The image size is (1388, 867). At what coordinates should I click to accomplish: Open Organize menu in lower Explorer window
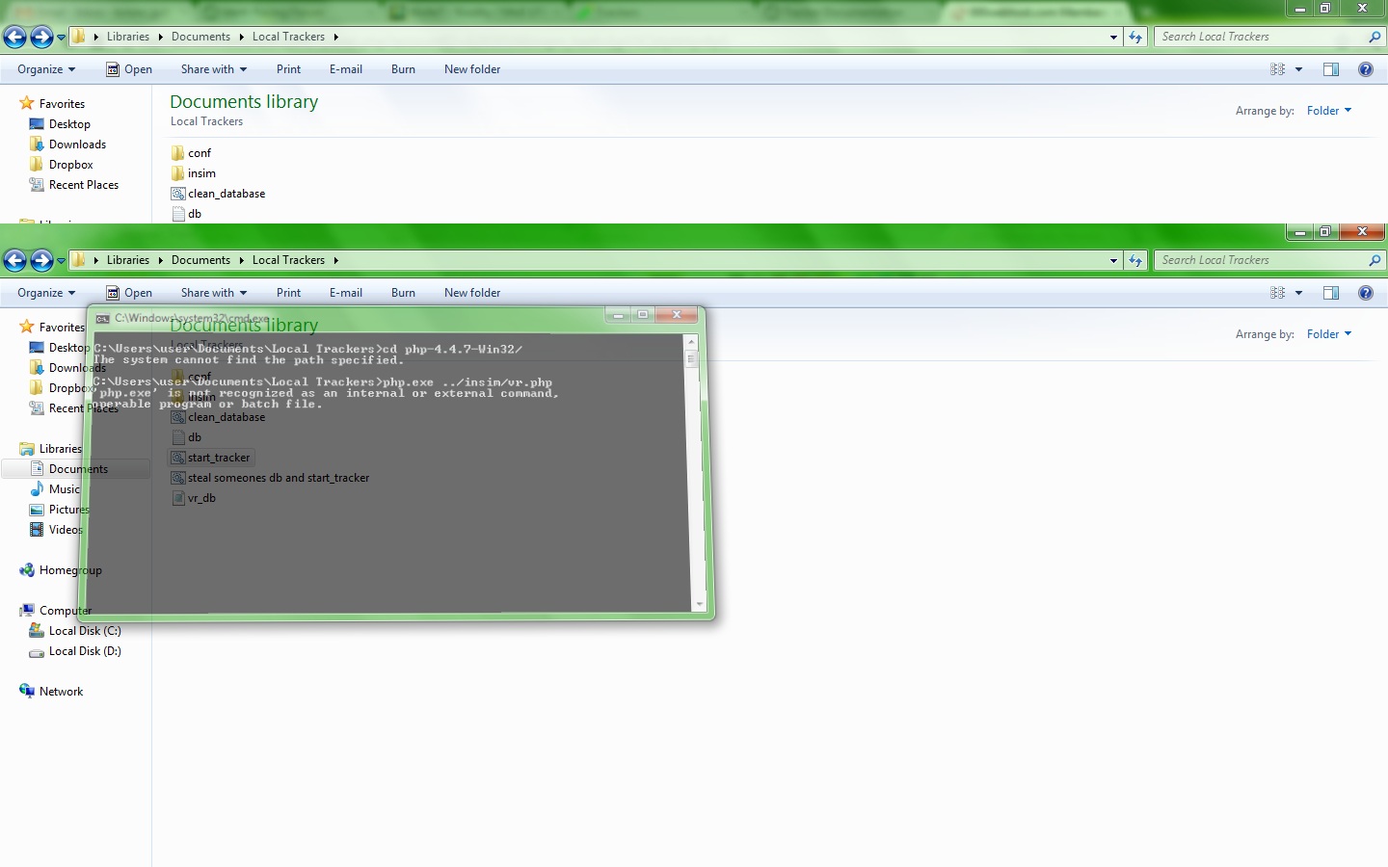click(x=46, y=293)
